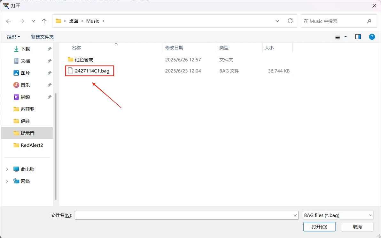The image size is (381, 238).
Task: Open the 组织 menu
Action: tap(13, 37)
